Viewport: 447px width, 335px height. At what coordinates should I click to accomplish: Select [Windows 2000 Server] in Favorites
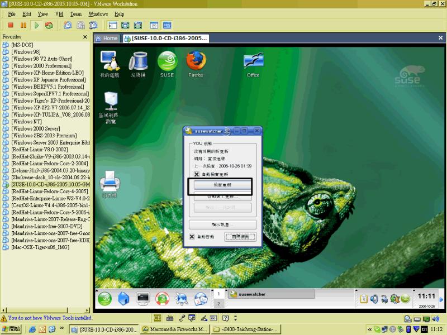(36, 128)
